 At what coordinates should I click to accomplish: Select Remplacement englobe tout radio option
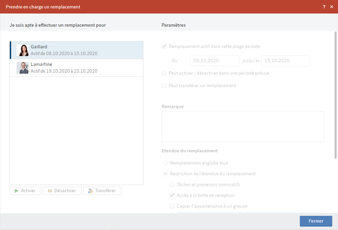165,163
